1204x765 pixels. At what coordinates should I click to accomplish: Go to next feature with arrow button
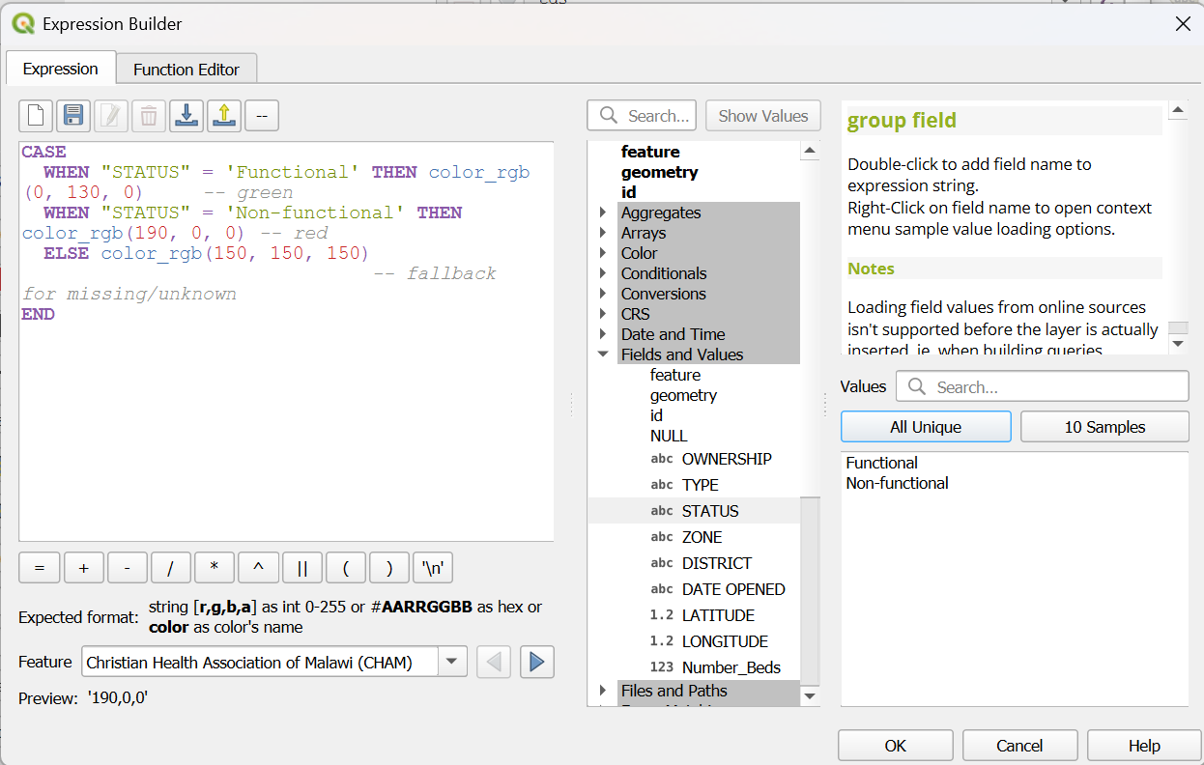537,663
